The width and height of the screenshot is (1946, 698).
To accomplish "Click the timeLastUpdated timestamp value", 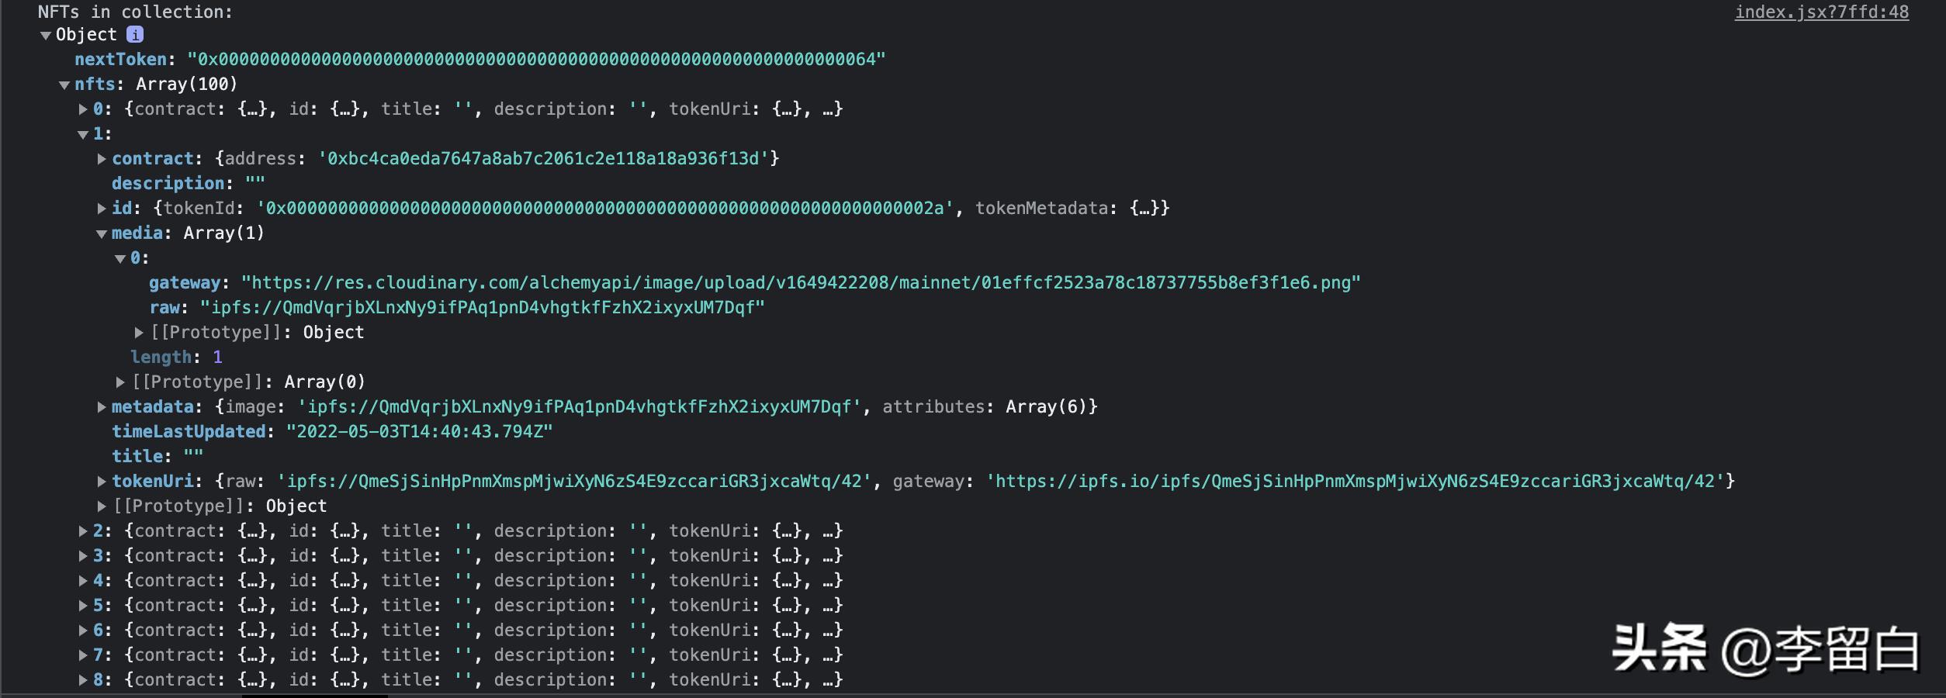I will [419, 432].
